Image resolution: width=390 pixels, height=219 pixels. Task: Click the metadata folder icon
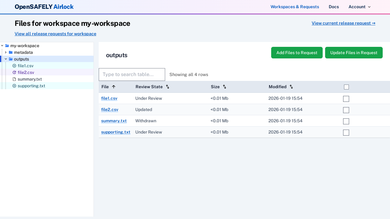11,52
